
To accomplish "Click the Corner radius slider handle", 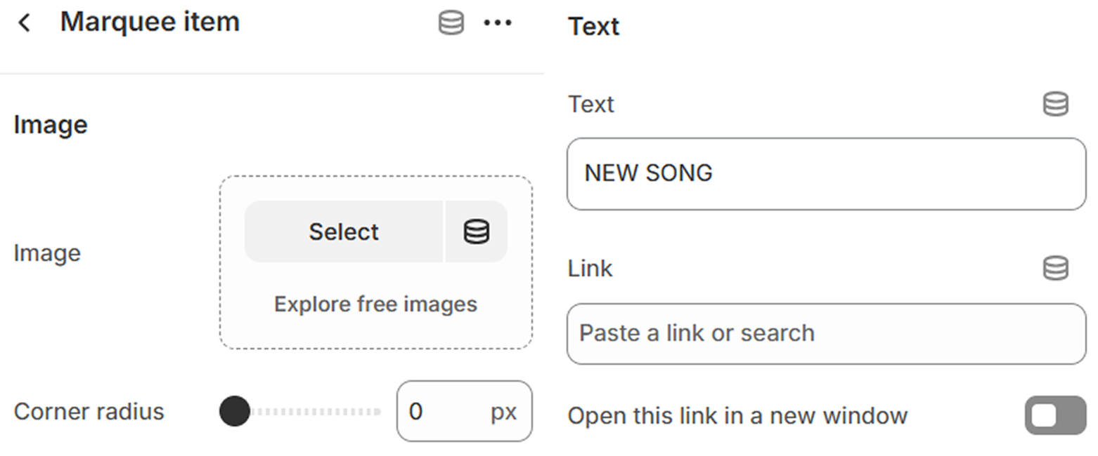I will click(x=235, y=411).
